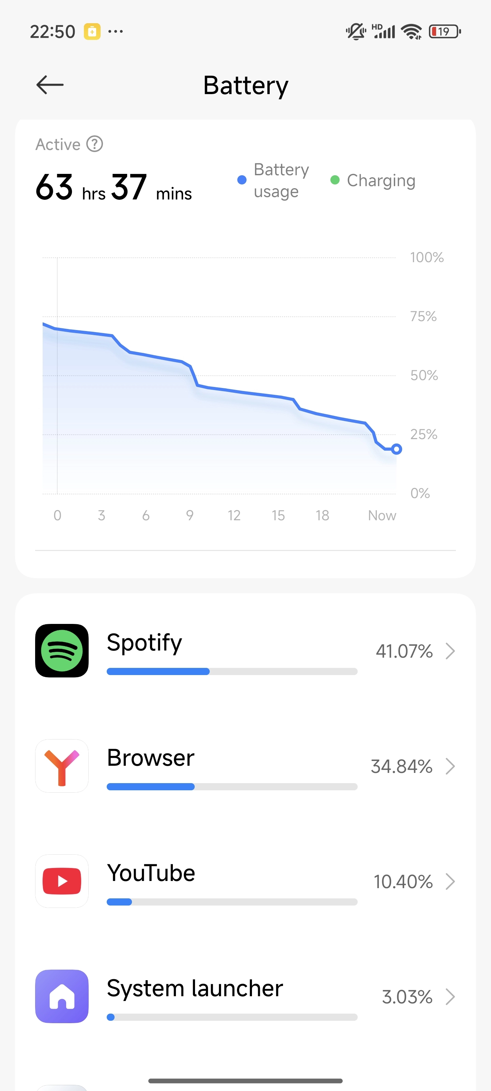Toggle the Battery usage legend dot
Image resolution: width=491 pixels, height=1091 pixels.
pos(242,180)
